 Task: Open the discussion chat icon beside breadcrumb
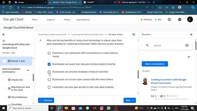134,35
